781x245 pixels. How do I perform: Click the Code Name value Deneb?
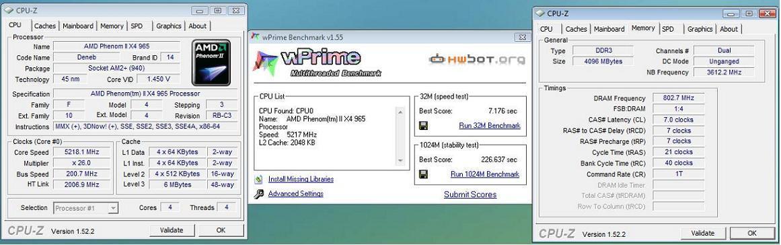click(x=87, y=57)
